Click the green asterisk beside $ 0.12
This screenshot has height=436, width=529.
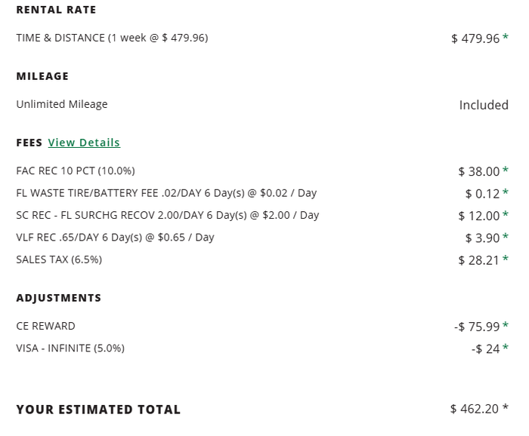(x=505, y=192)
